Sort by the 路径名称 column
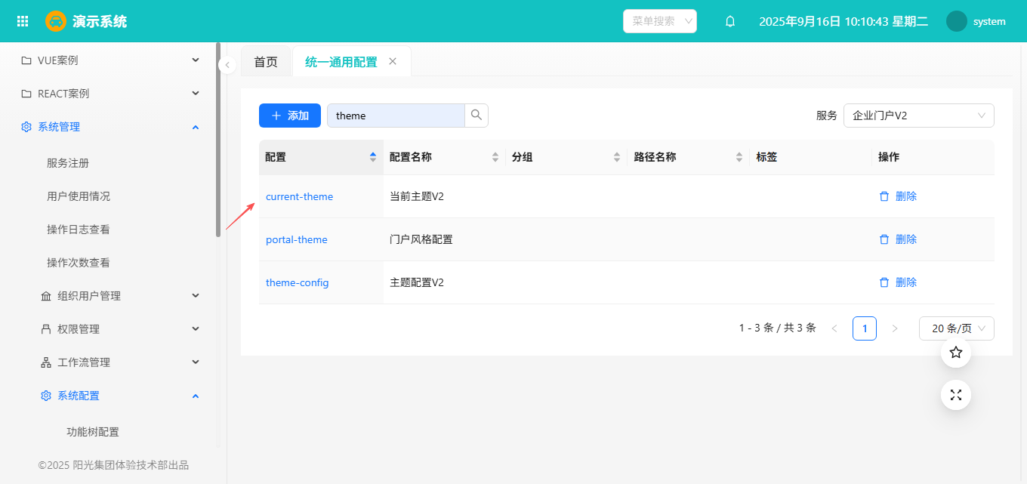 click(x=739, y=157)
